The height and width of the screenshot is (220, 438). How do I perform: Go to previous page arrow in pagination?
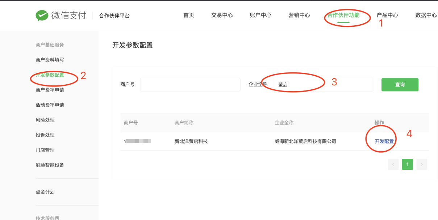pos(393,164)
